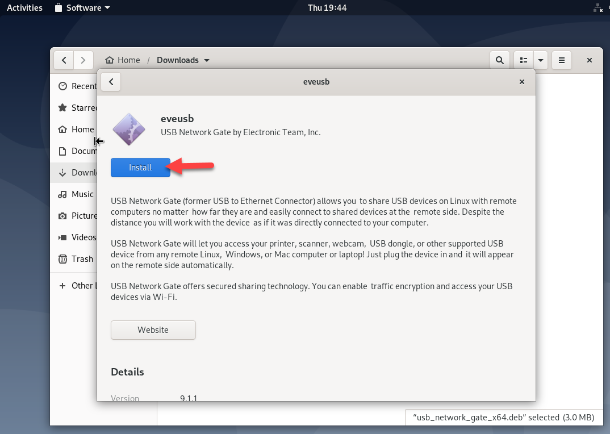Navigate back in the file manager
Screen dimensions: 610x434
[x=64, y=60]
